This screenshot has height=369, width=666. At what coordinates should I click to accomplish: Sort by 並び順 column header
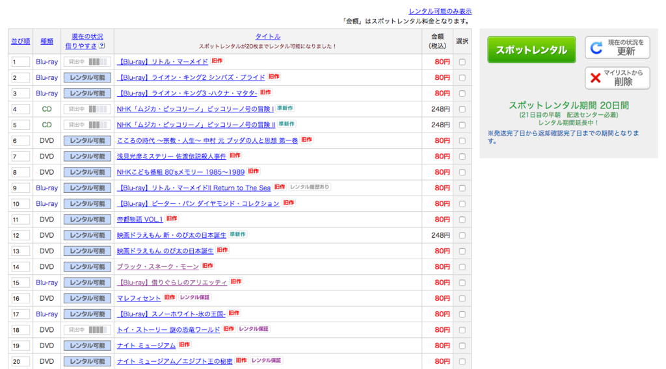tap(20, 41)
